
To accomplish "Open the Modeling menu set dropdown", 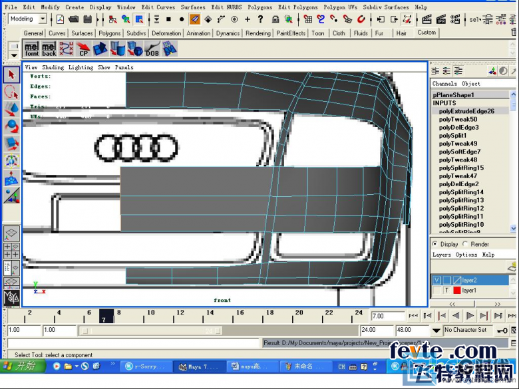I will [43, 19].
